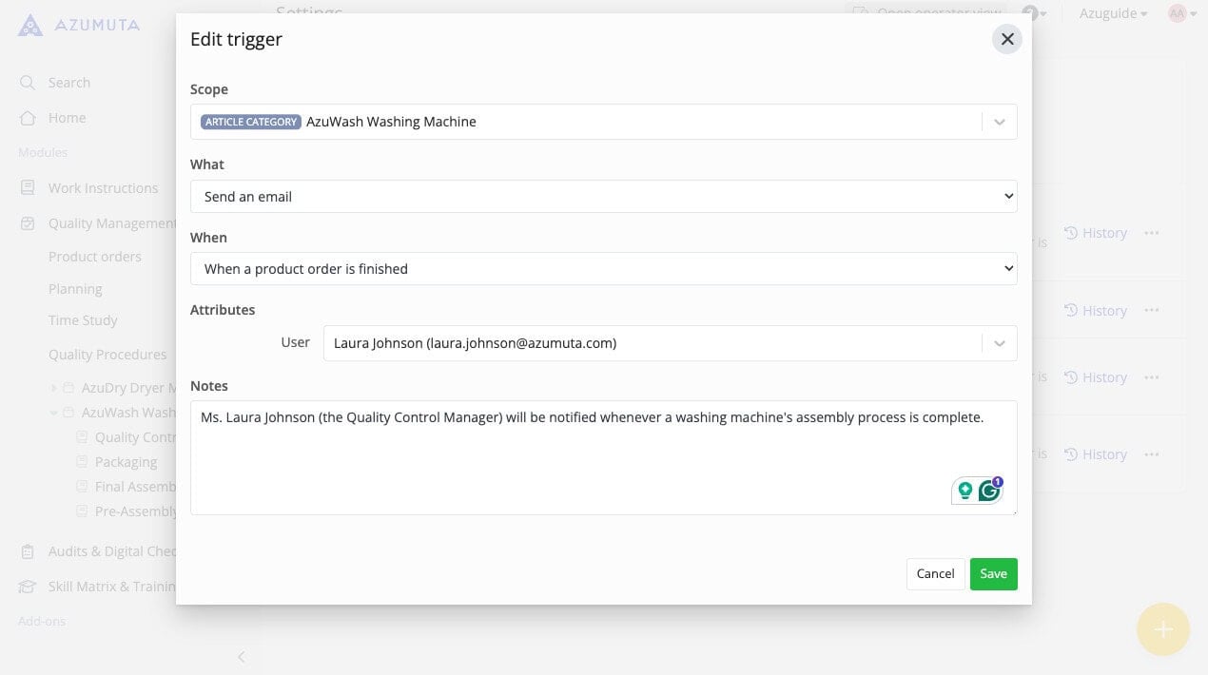Open the Packaging procedure tree item
This screenshot has width=1208, height=675.
tap(126, 462)
